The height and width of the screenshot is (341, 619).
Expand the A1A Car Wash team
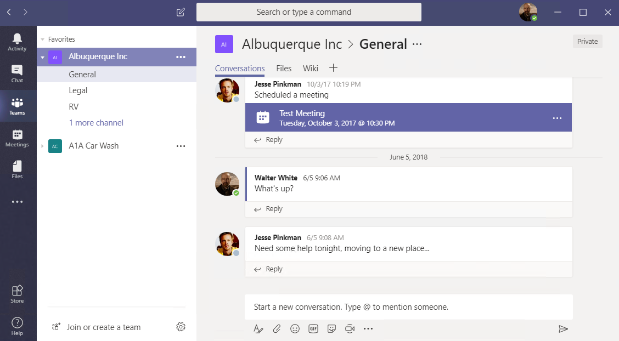pos(43,146)
